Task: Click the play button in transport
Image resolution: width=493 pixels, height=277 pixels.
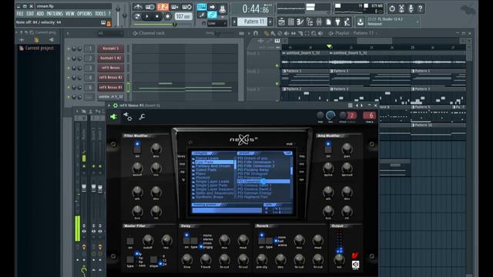Action: pos(147,16)
